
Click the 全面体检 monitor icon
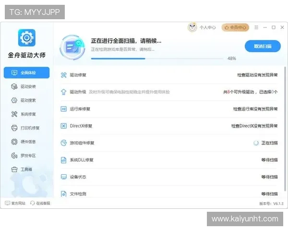tap(14, 73)
